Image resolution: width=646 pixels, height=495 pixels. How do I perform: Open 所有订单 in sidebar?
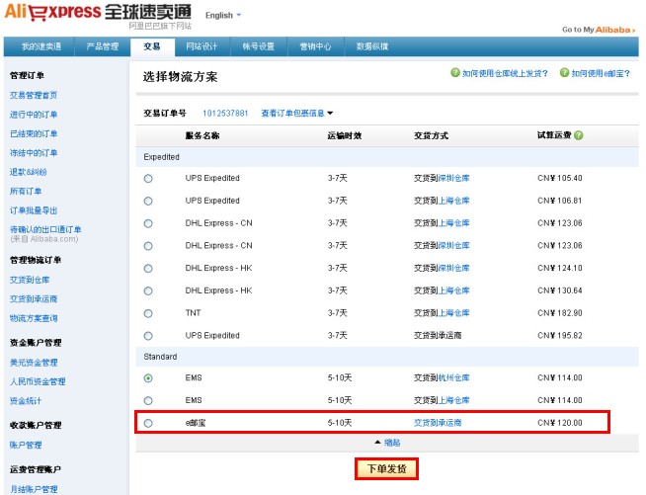pyautogui.click(x=26, y=191)
